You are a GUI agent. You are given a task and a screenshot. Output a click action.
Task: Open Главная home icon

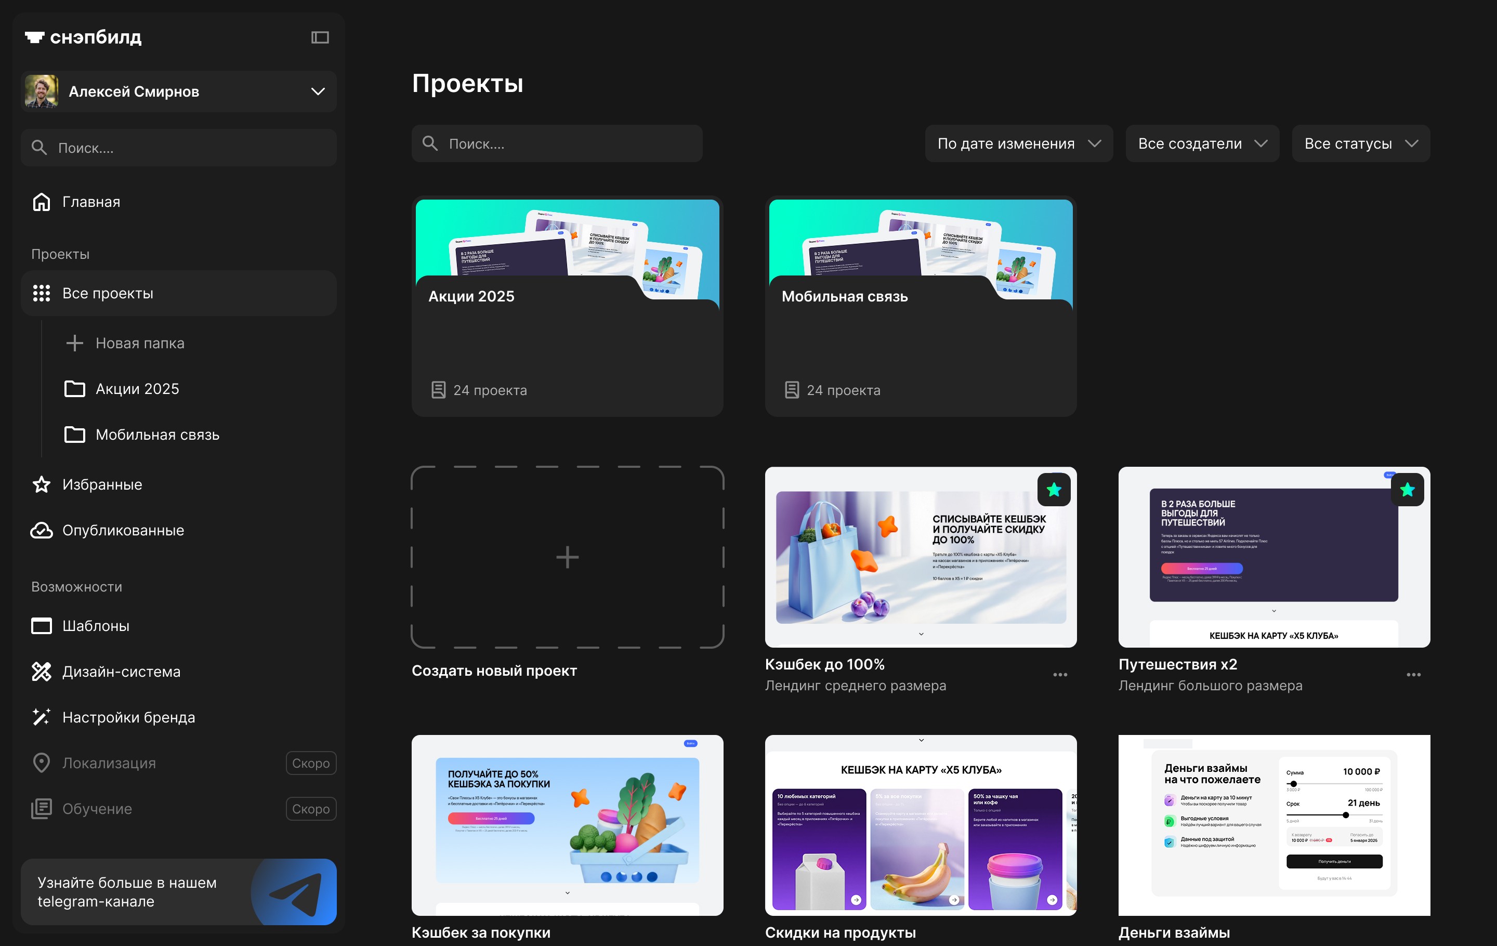click(x=41, y=202)
